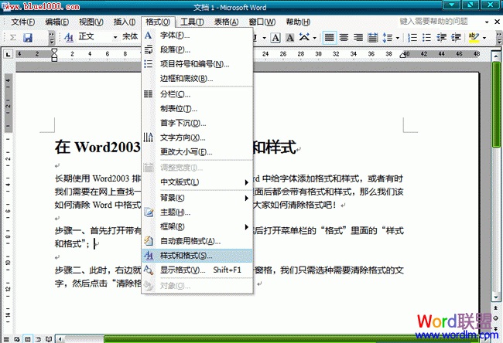Image resolution: width=503 pixels, height=343 pixels.
Task: Choose 制表位(T)... menu item
Action: pos(197,109)
